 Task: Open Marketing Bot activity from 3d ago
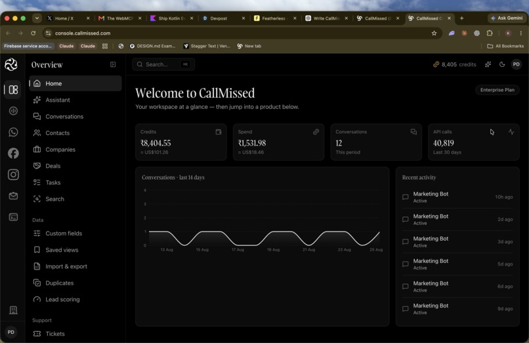point(457,242)
